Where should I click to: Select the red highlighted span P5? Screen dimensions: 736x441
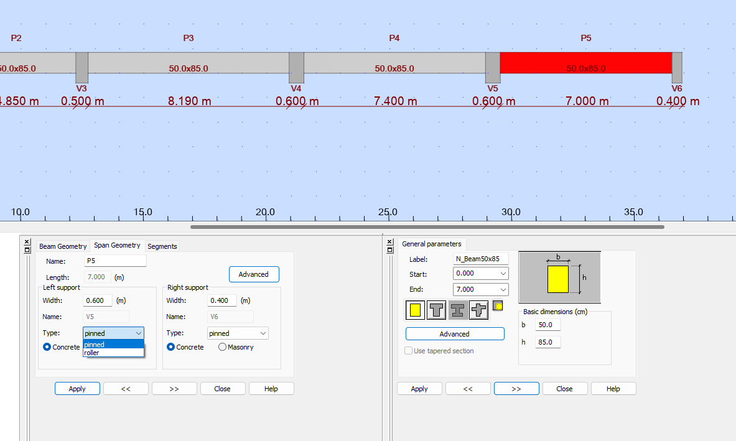pos(586,63)
